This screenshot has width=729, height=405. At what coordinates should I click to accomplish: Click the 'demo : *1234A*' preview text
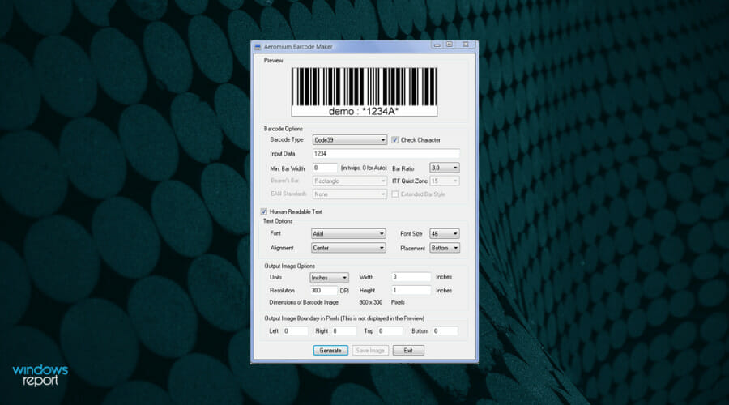coord(364,112)
